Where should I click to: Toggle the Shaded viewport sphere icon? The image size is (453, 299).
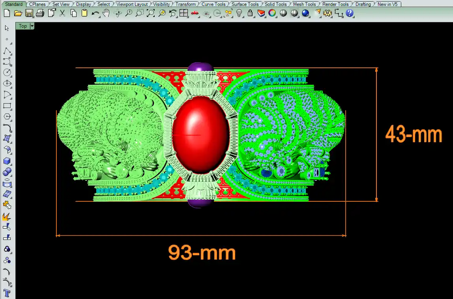pos(283,13)
